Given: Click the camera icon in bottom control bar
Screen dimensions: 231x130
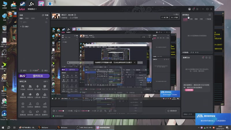Looking at the screenshot, I should pos(115,111).
